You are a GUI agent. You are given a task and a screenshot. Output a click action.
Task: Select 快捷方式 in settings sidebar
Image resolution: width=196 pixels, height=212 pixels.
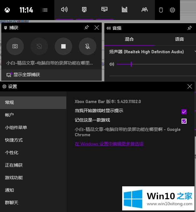[x=14, y=140]
